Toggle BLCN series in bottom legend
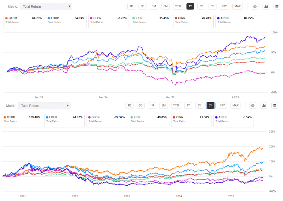This screenshot has width=283, height=201. (107, 120)
